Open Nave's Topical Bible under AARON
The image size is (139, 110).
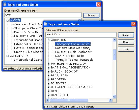28,48
